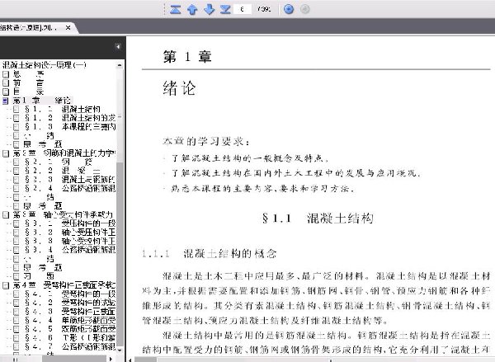Select the 第1章 绪论 bookmark text
The height and width of the screenshot is (362, 495).
click(42, 101)
